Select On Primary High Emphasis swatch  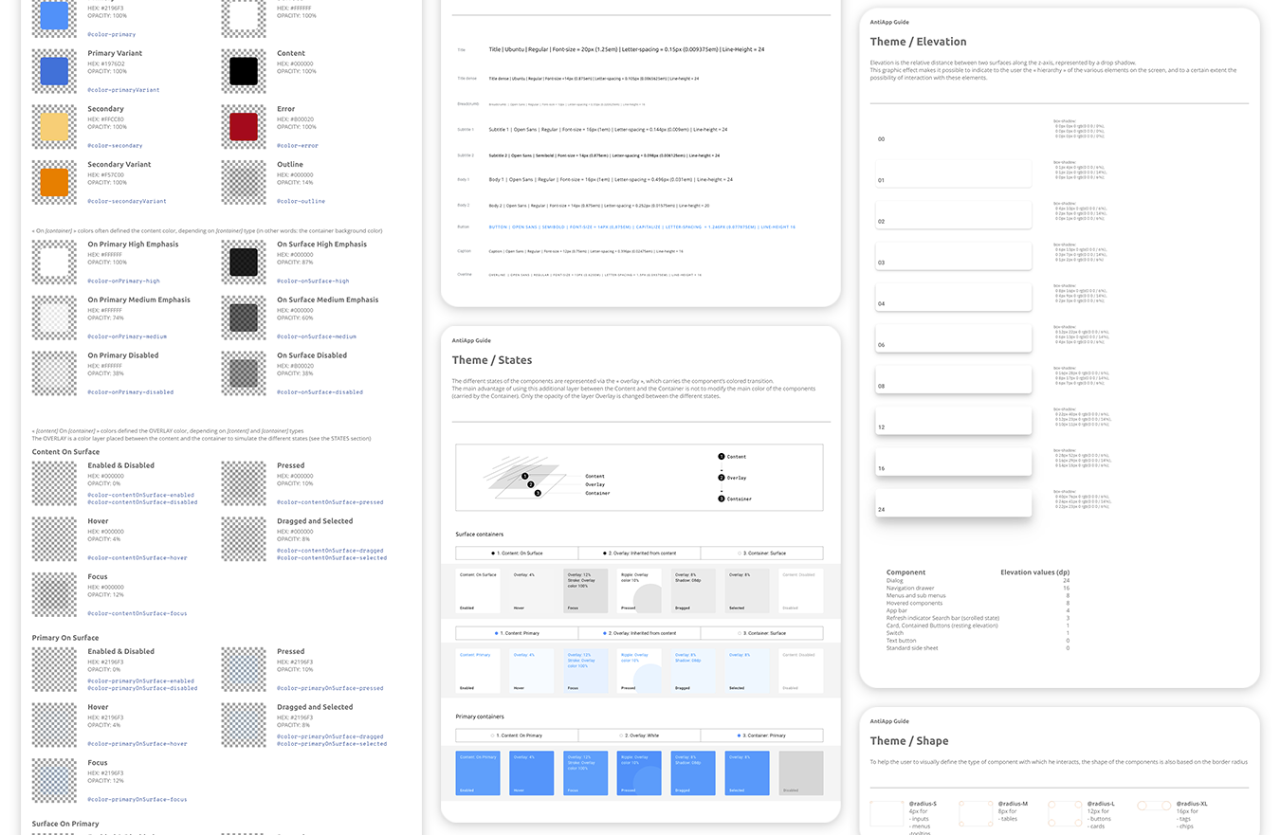coord(54,262)
